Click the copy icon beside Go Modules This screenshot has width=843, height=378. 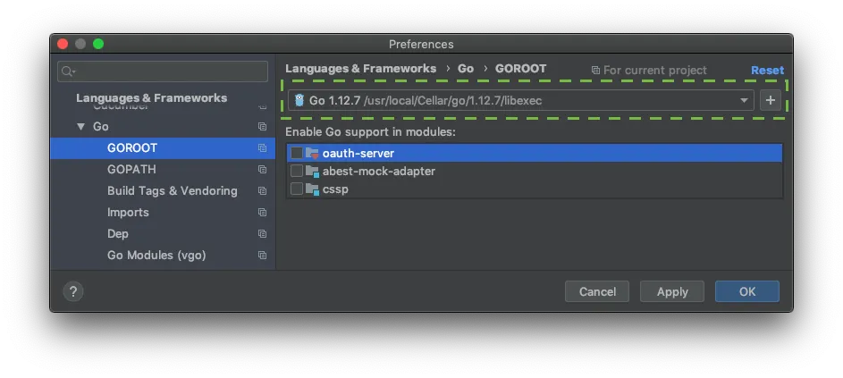262,256
